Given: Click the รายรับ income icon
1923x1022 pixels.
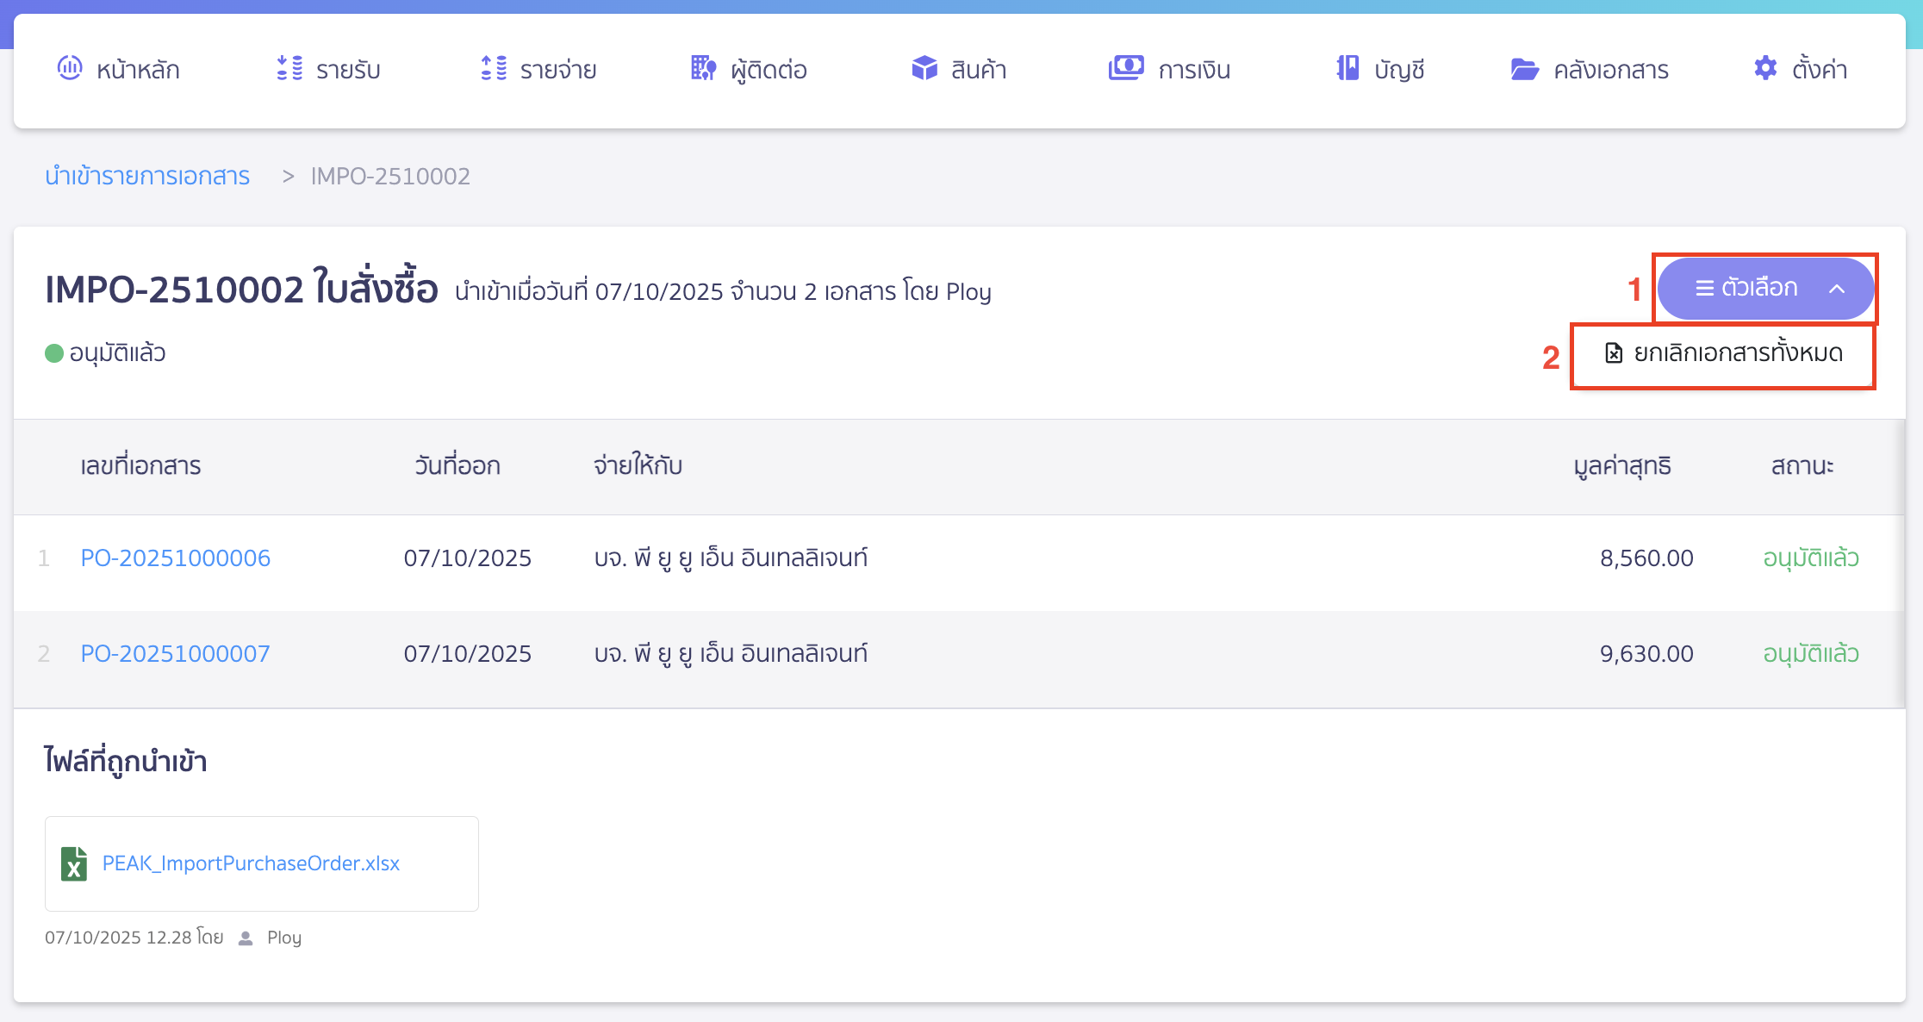Looking at the screenshot, I should (289, 68).
